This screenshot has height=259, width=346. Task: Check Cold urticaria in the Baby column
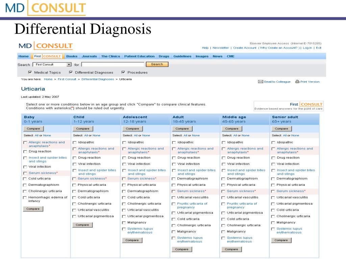[25, 179]
